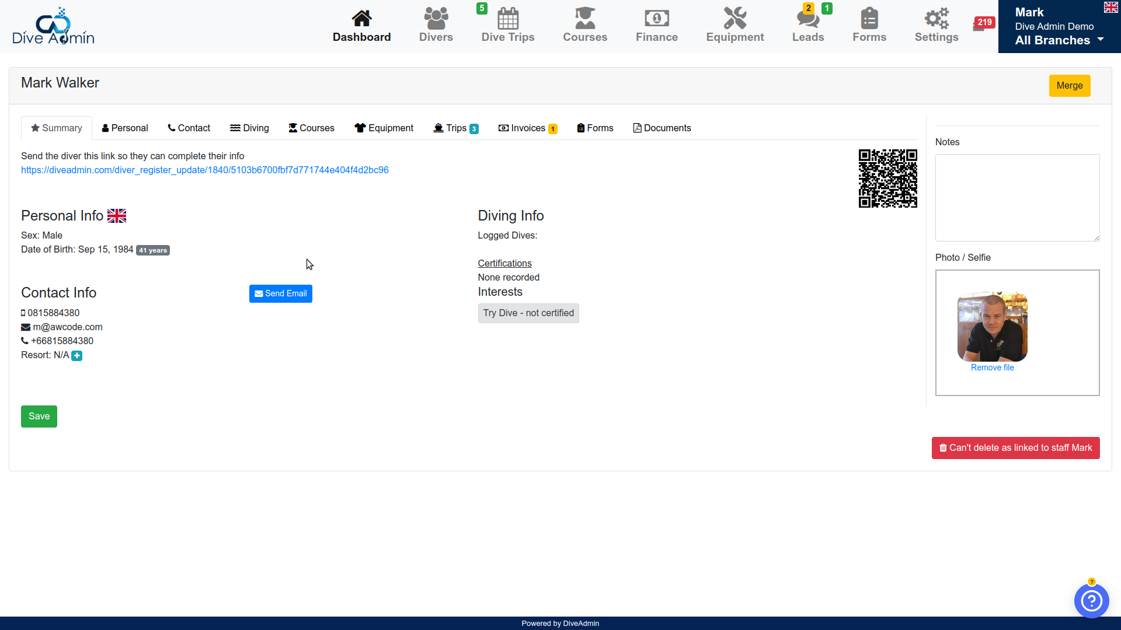The height and width of the screenshot is (630, 1121).
Task: Click Remove file under the photo
Action: tap(992, 367)
